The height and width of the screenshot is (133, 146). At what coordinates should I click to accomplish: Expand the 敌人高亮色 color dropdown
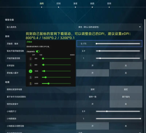point(109,27)
